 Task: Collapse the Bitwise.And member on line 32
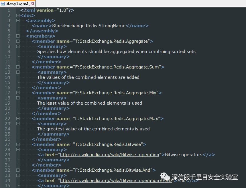point(18,170)
